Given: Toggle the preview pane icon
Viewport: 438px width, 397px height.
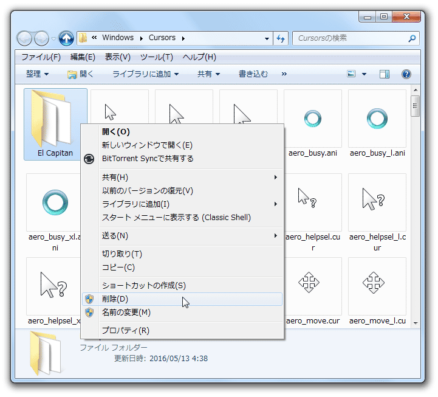Looking at the screenshot, I should pyautogui.click(x=385, y=74).
